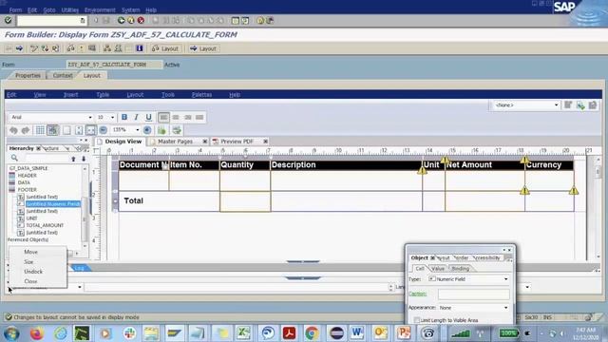Click the first Layout button with glasses icon
Viewport: 608px width, 342px height.
pyautogui.click(x=164, y=48)
